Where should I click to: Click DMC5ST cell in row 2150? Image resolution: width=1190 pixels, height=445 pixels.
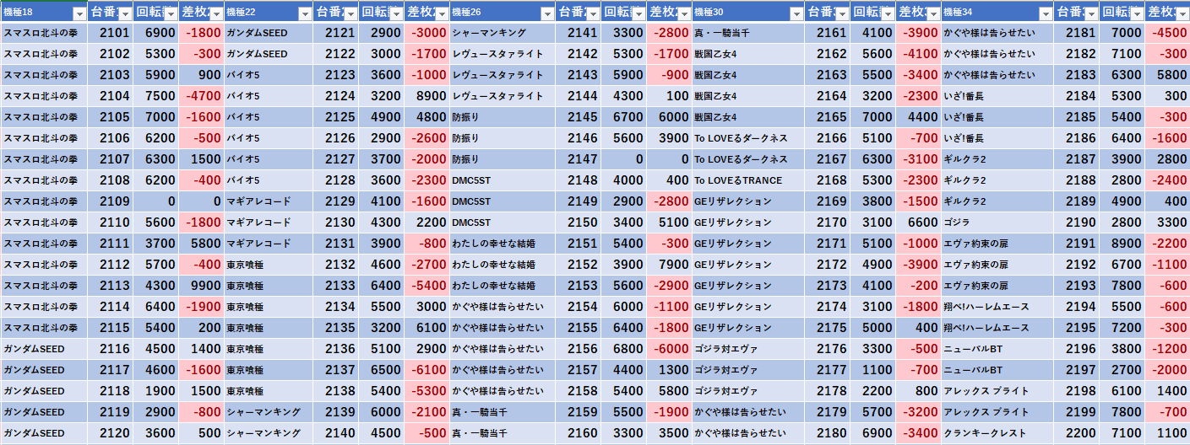coord(503,222)
